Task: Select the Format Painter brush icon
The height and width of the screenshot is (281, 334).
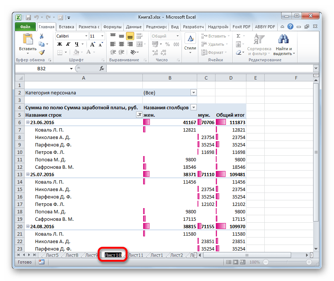Action: coord(42,52)
